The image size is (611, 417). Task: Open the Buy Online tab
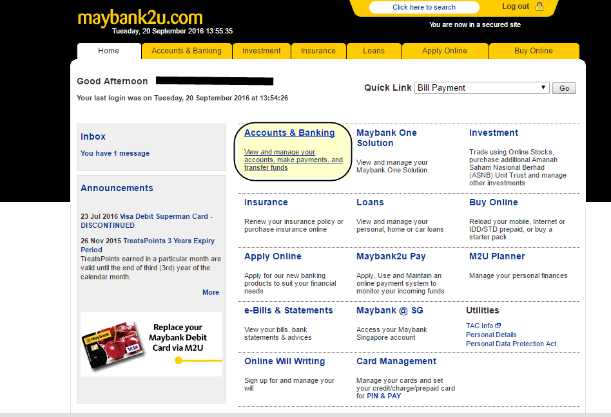[534, 51]
